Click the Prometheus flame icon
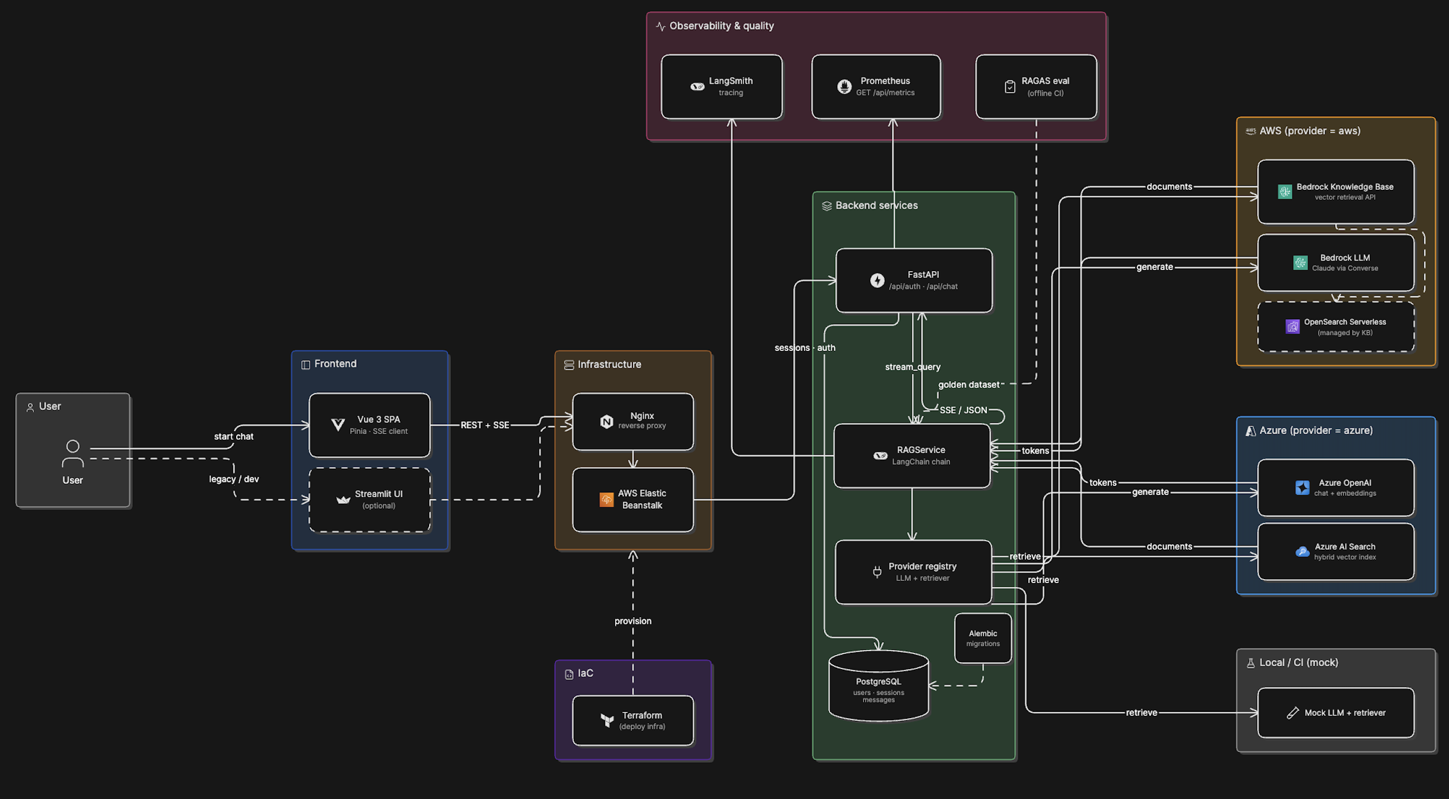Image resolution: width=1449 pixels, height=799 pixels. coord(844,86)
